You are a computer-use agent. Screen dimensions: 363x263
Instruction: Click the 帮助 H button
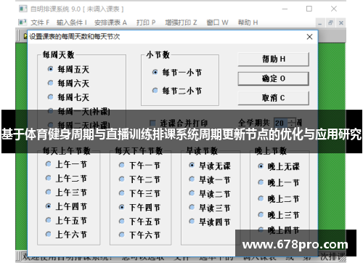tap(274, 59)
